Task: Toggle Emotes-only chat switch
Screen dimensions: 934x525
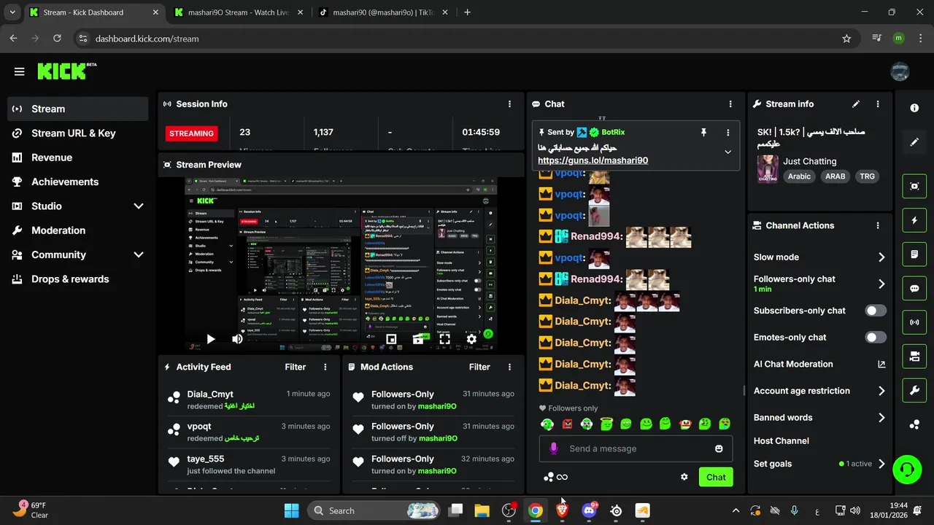Action: pos(876,338)
